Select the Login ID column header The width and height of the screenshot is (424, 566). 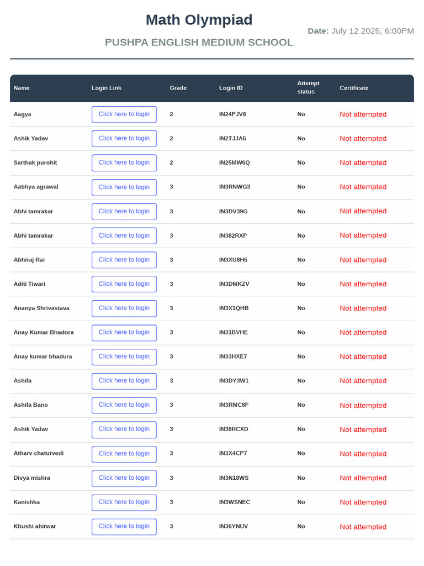tap(231, 88)
